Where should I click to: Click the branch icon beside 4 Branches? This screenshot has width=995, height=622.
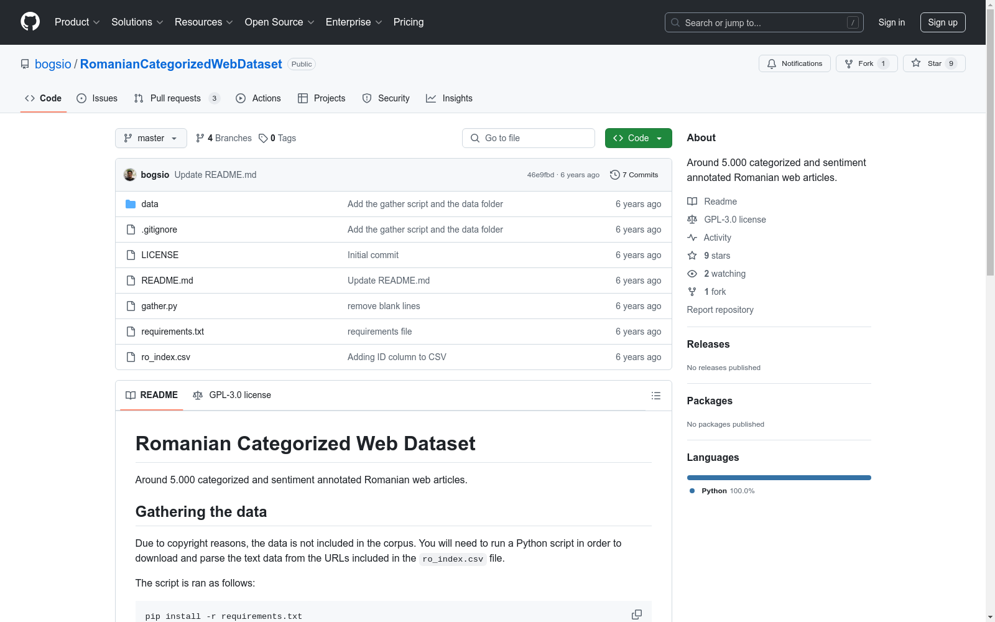point(200,138)
